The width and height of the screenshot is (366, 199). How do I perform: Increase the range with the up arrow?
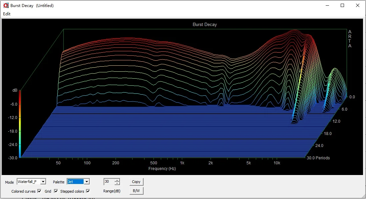(117, 180)
